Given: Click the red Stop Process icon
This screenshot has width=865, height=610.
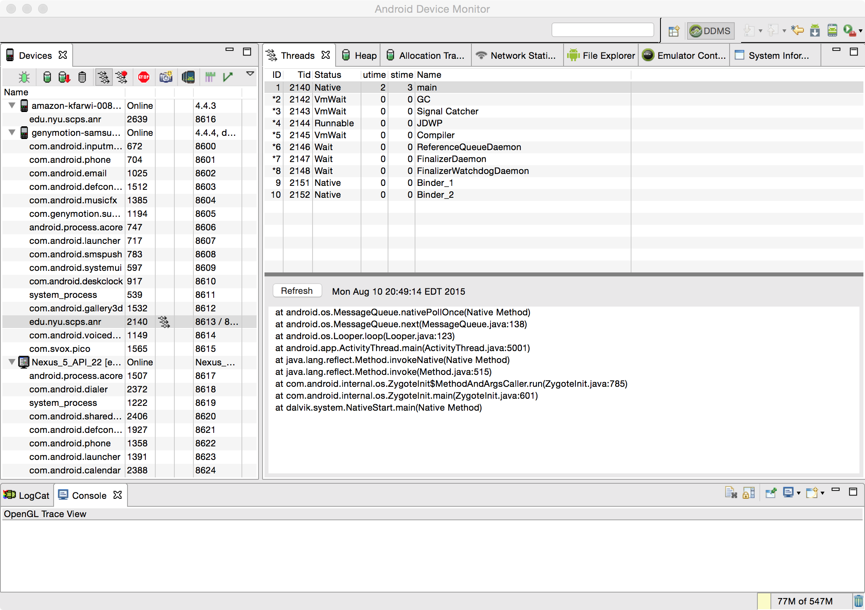Looking at the screenshot, I should 144,77.
